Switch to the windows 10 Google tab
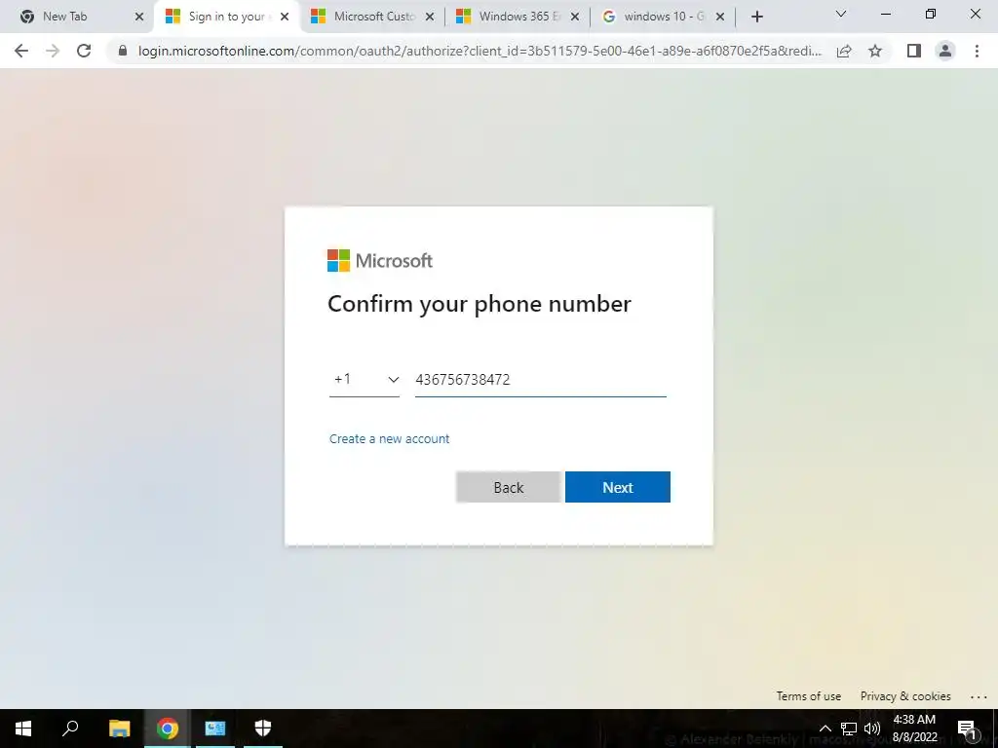 [x=664, y=17]
